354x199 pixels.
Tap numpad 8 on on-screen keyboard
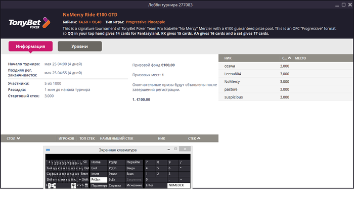pos(161,162)
